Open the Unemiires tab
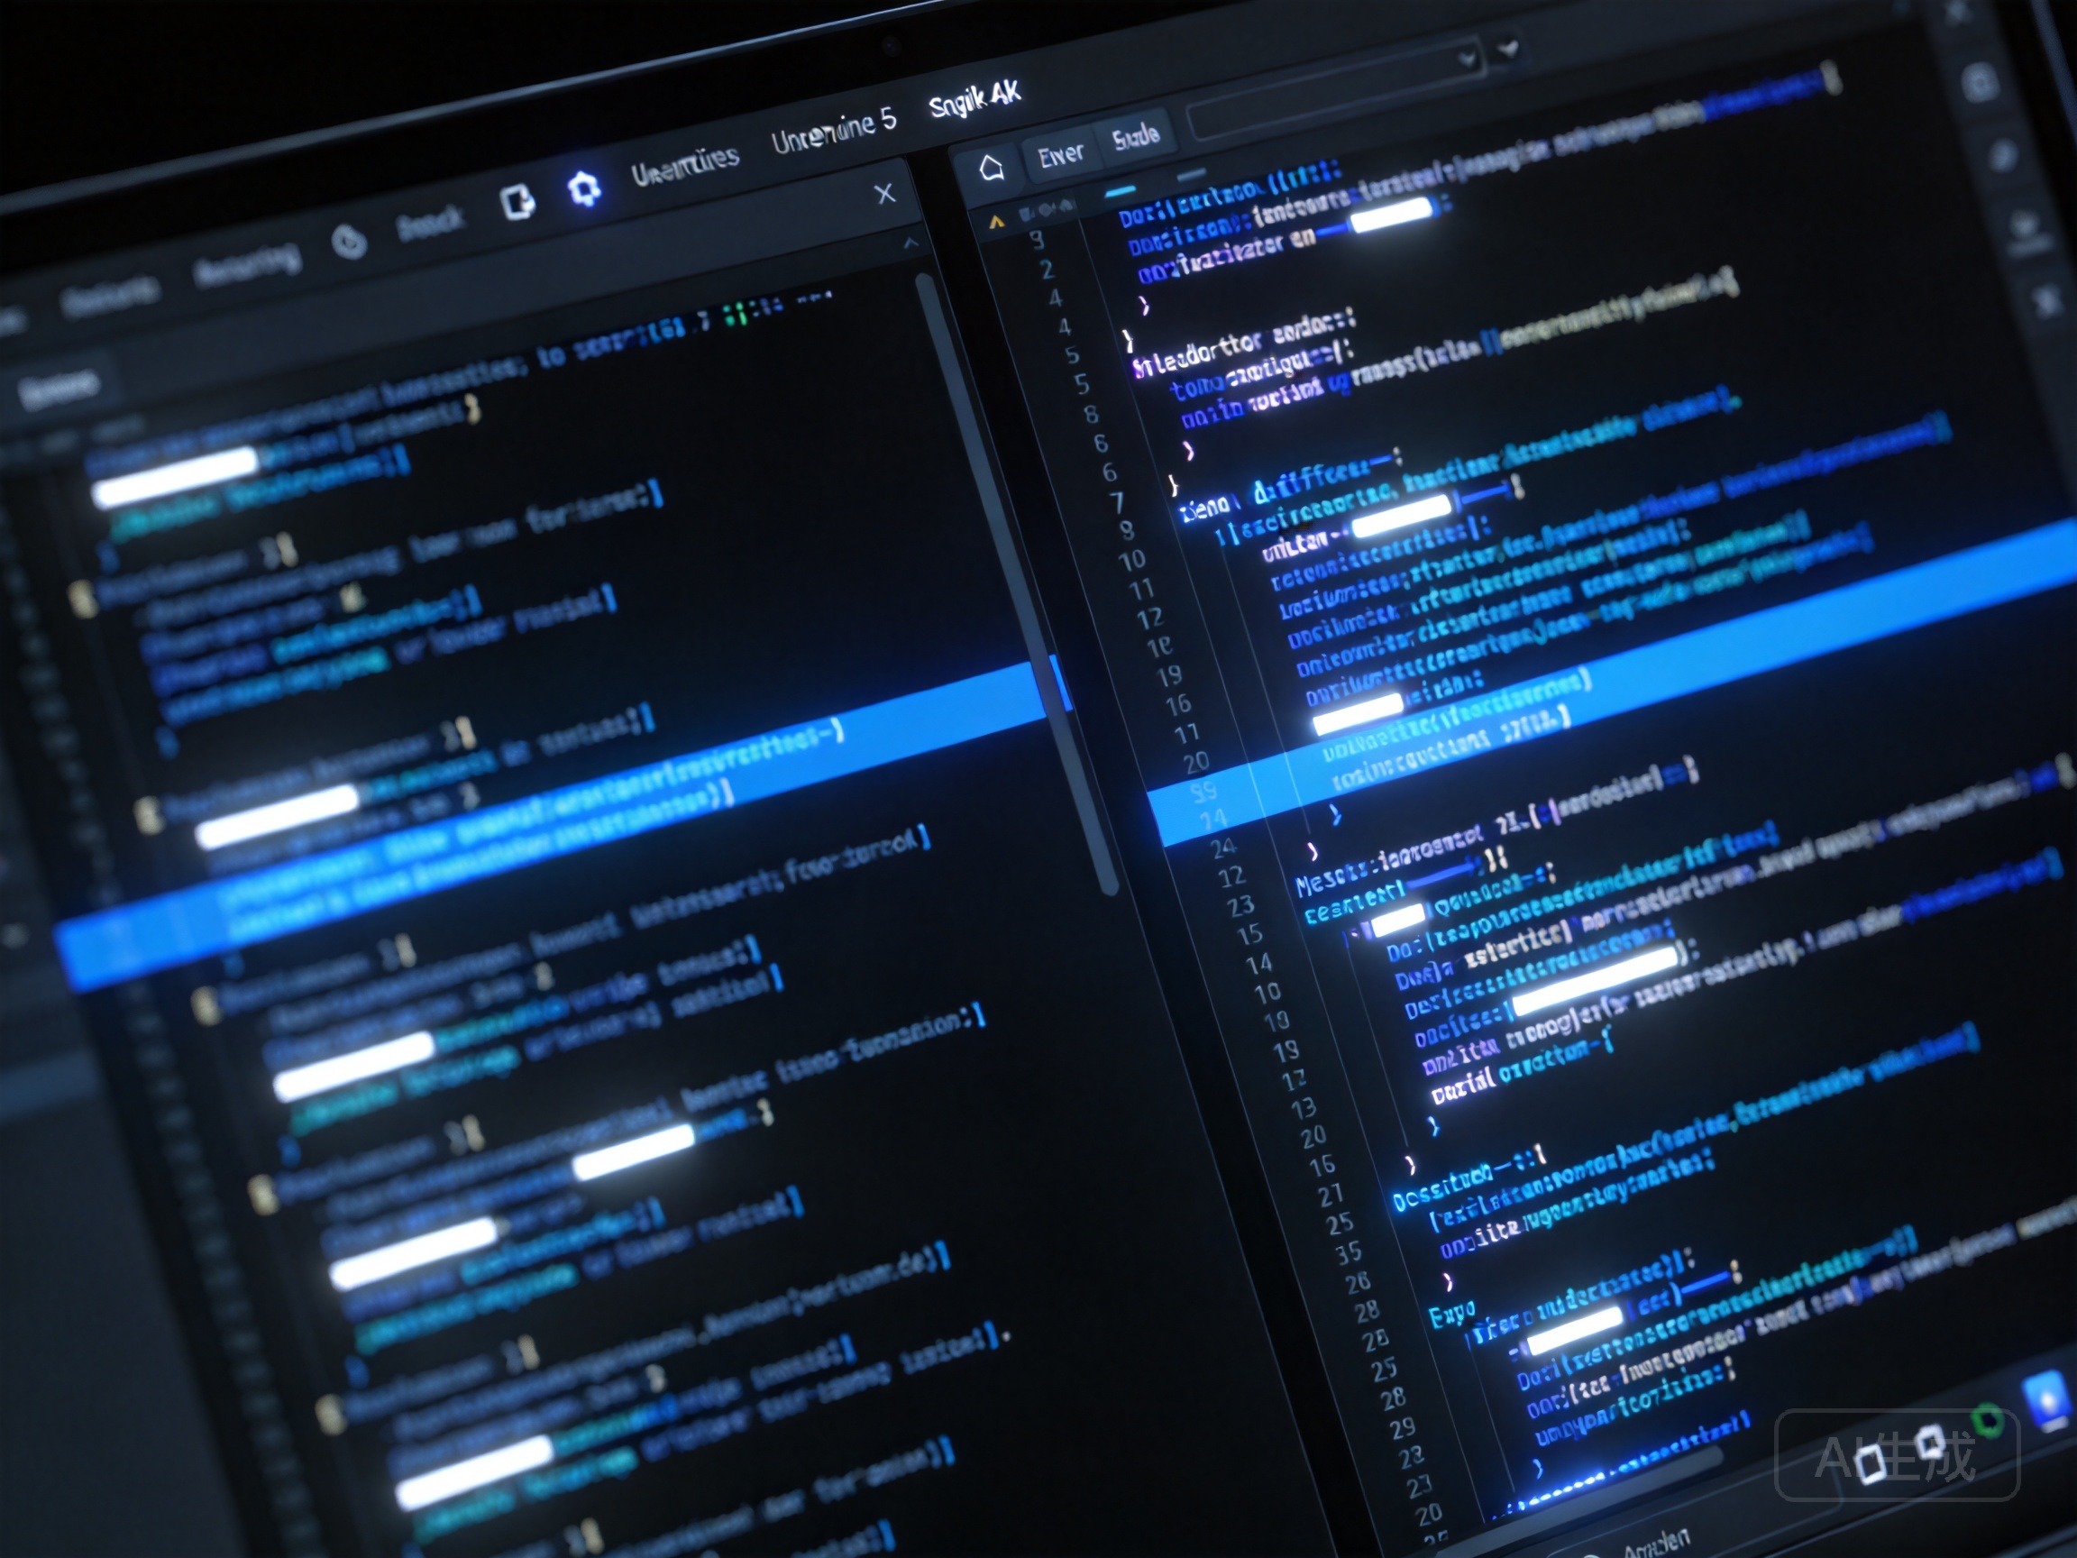Screen dimensions: 2077x1558 [685, 166]
